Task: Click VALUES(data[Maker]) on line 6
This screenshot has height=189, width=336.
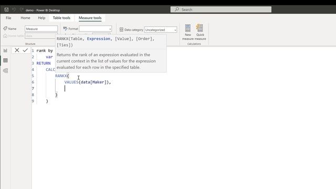Action: click(x=87, y=82)
